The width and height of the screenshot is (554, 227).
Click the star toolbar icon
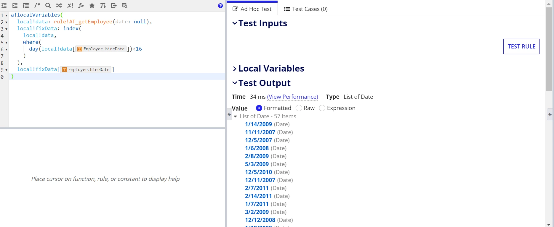coord(92,6)
